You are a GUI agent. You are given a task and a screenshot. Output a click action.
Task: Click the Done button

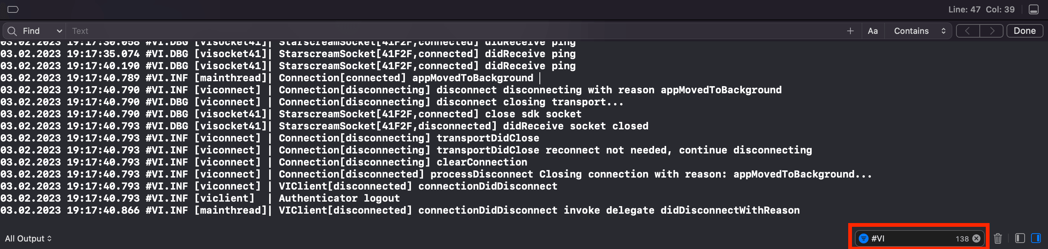(1024, 31)
